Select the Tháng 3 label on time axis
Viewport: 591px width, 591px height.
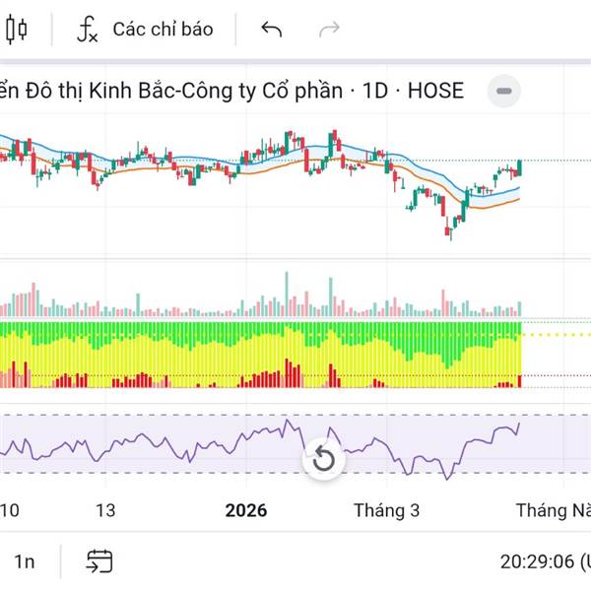pos(387,510)
